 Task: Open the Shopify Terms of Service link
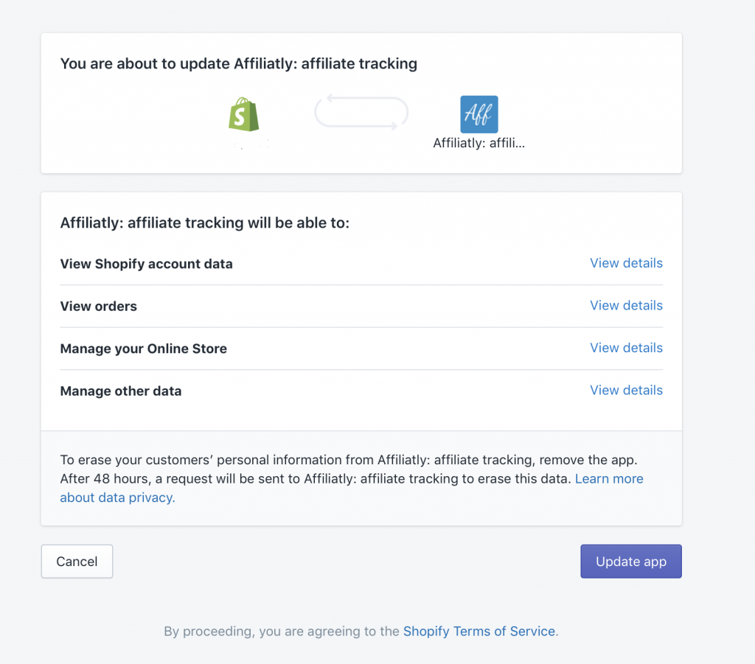click(479, 632)
